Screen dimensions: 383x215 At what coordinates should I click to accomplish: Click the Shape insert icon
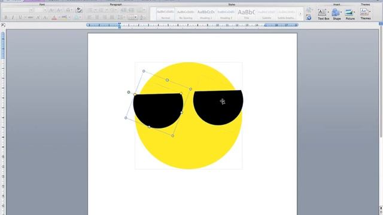335,12
